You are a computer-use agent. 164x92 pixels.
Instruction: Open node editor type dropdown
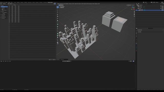(x=1, y=61)
